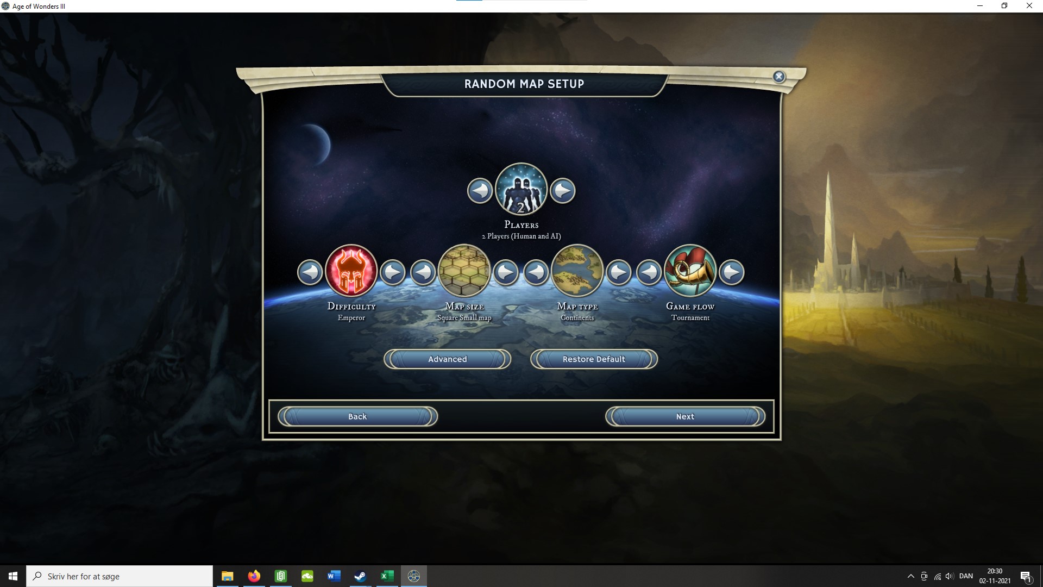
Task: Go Back to previous screen
Action: click(357, 416)
